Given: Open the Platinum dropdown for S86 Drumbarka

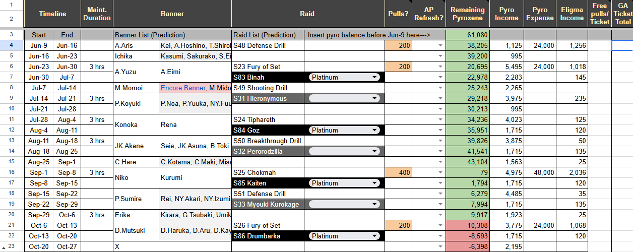Looking at the screenshot, I should (x=345, y=236).
